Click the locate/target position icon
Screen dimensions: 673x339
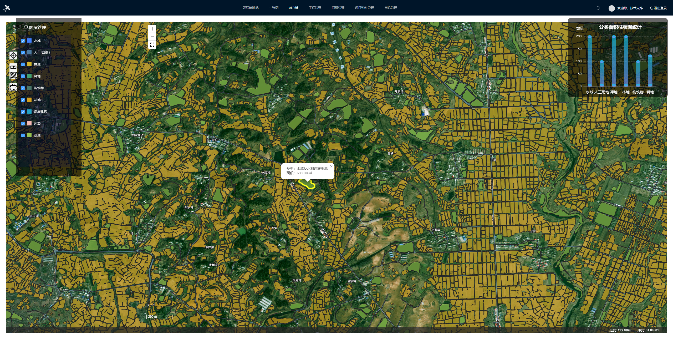(x=13, y=55)
